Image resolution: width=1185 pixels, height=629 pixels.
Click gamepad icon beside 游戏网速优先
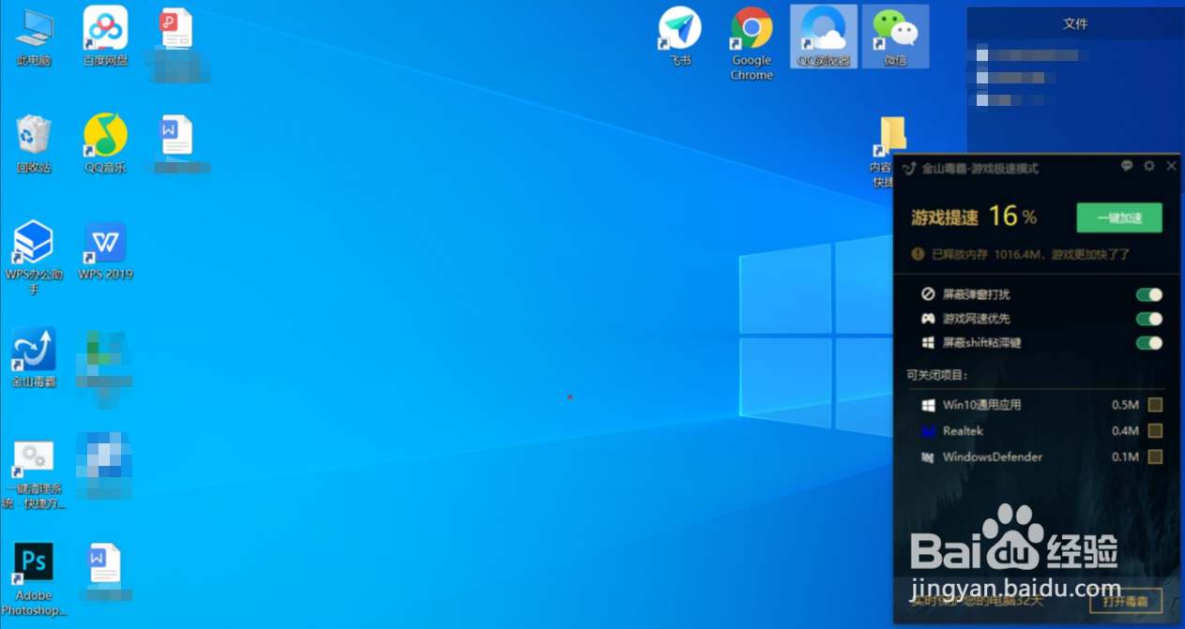[928, 319]
